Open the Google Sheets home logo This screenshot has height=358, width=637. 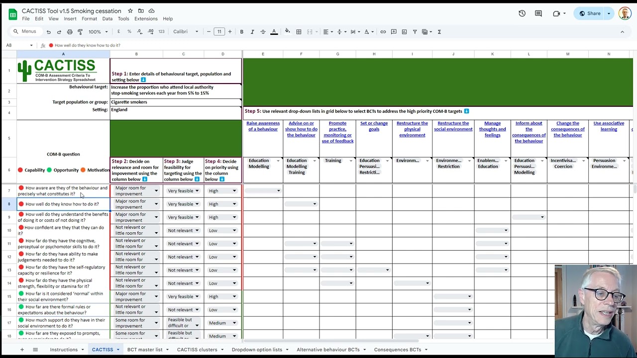pyautogui.click(x=12, y=14)
